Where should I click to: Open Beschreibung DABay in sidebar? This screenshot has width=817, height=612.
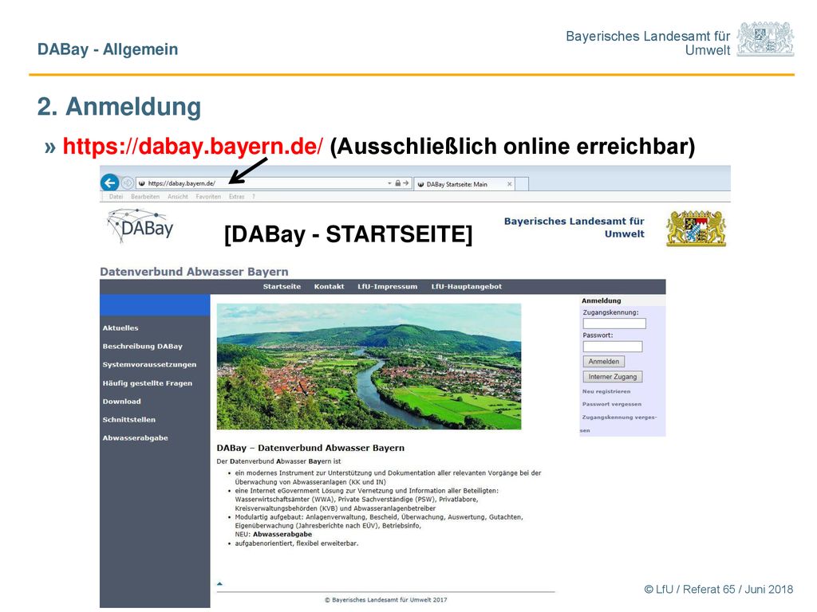click(142, 346)
